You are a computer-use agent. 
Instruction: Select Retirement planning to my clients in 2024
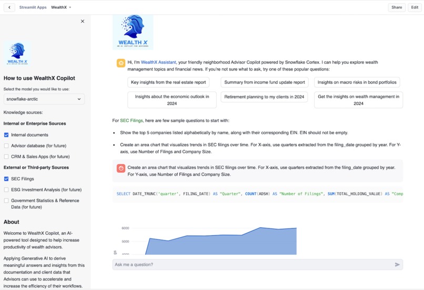pos(264,97)
